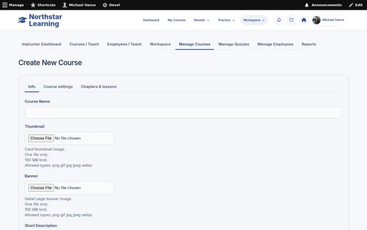
Task: Open the Workspace tab in the instructor navigation
Action: coord(160,44)
